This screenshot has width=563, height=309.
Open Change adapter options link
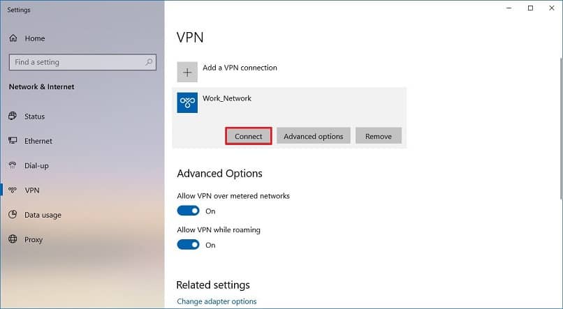[217, 301]
